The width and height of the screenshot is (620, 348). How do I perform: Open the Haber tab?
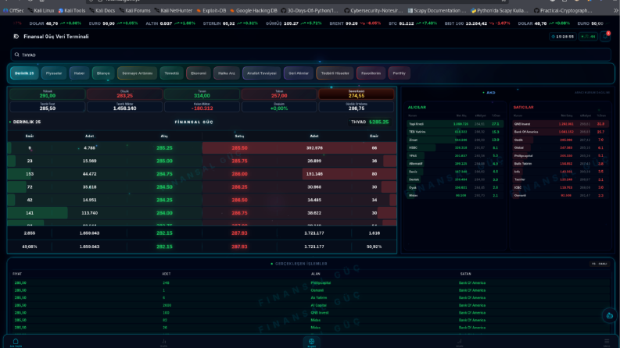coord(79,73)
